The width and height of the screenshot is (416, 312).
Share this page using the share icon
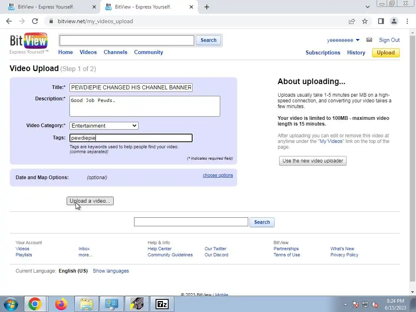tap(352, 21)
